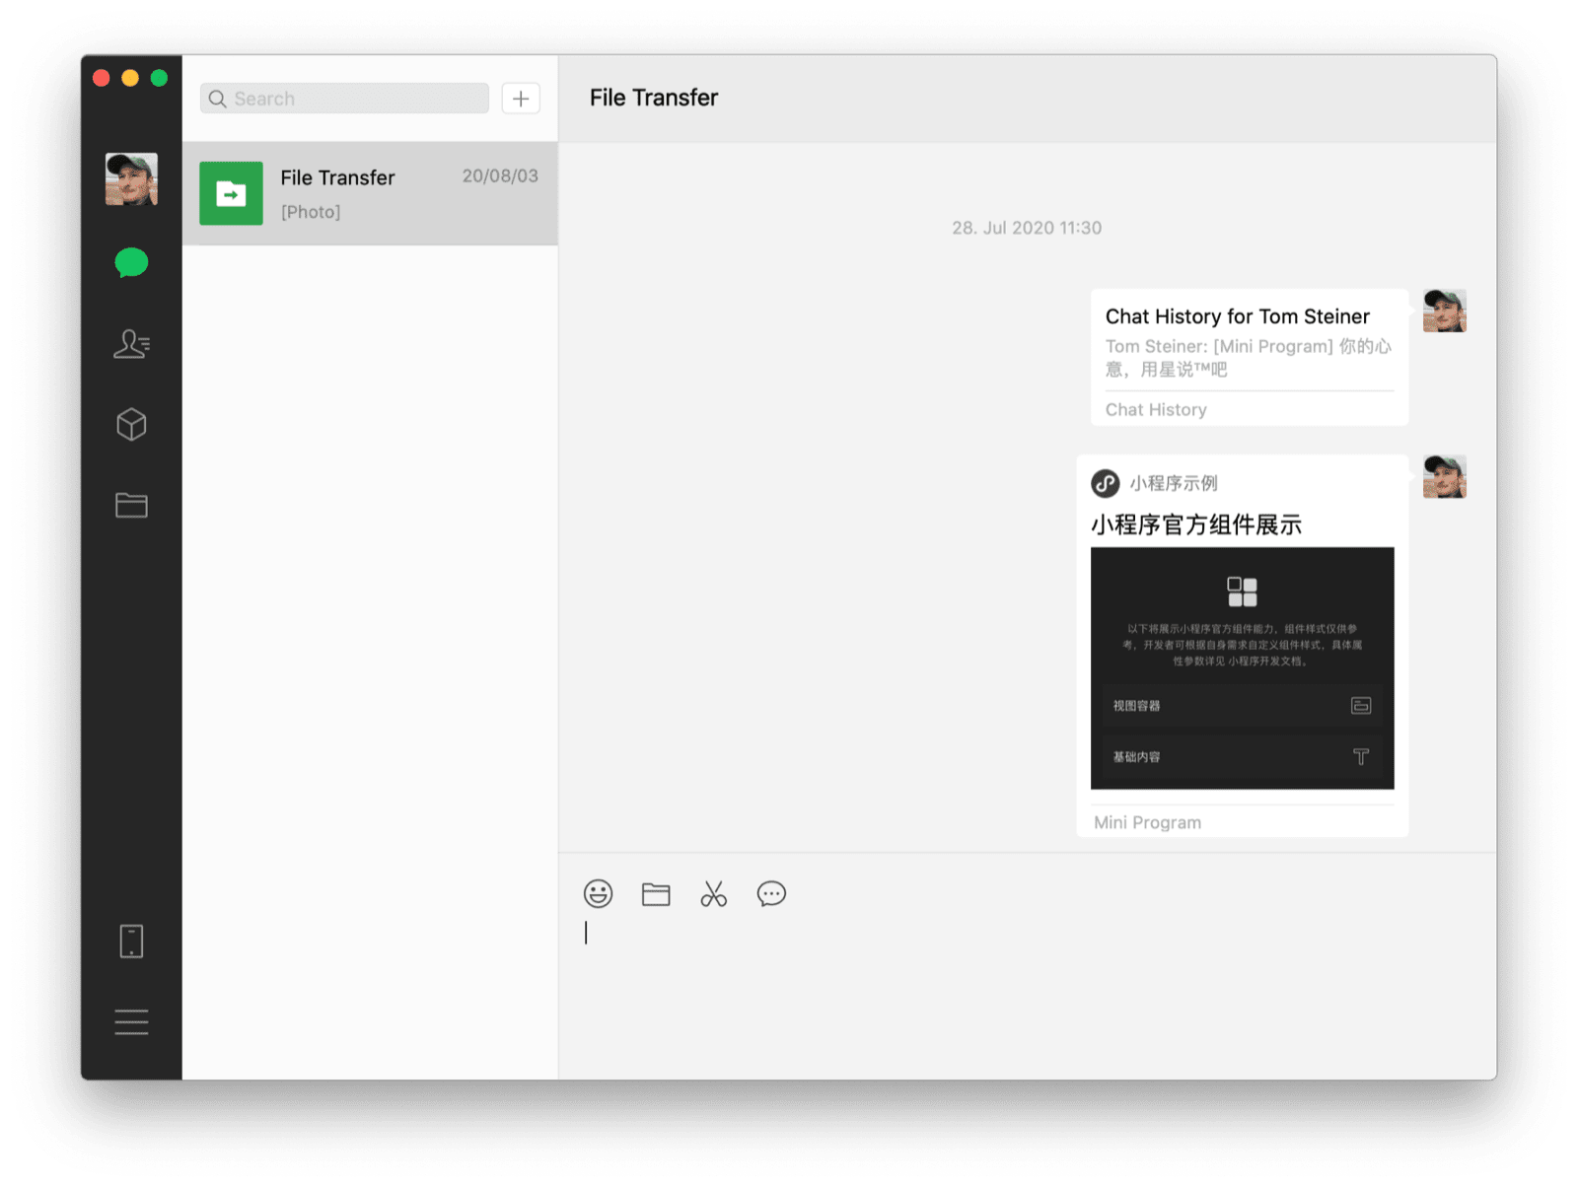Open the Contacts panel
The width and height of the screenshot is (1578, 1187).
(131, 344)
